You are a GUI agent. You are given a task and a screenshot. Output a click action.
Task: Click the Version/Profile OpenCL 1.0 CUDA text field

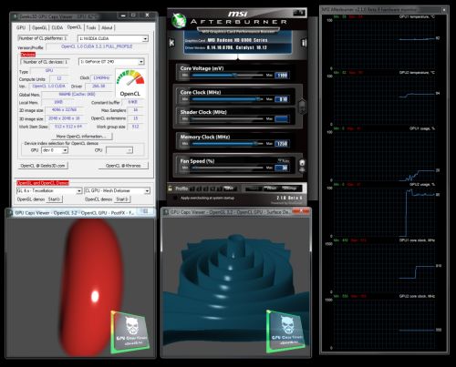[97, 46]
